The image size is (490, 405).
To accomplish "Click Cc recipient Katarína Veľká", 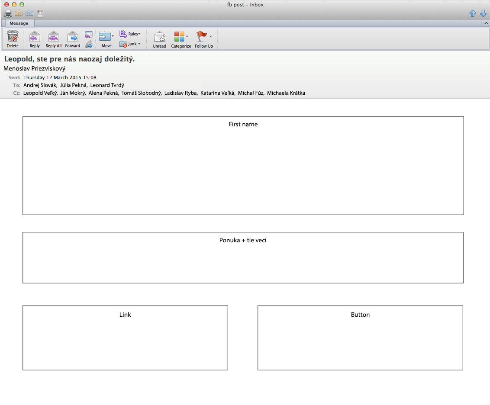I will [x=217, y=93].
